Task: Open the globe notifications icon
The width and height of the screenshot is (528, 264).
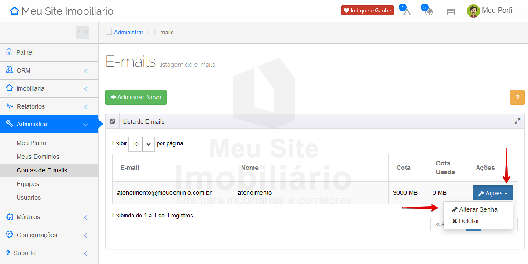Action: (429, 12)
